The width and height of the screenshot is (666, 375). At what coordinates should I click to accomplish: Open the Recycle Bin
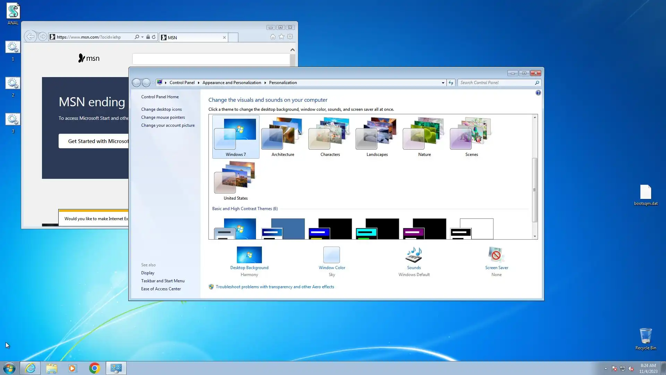coord(645,336)
